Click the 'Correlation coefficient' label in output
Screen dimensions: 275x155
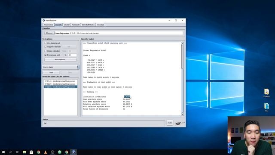tap(95, 96)
